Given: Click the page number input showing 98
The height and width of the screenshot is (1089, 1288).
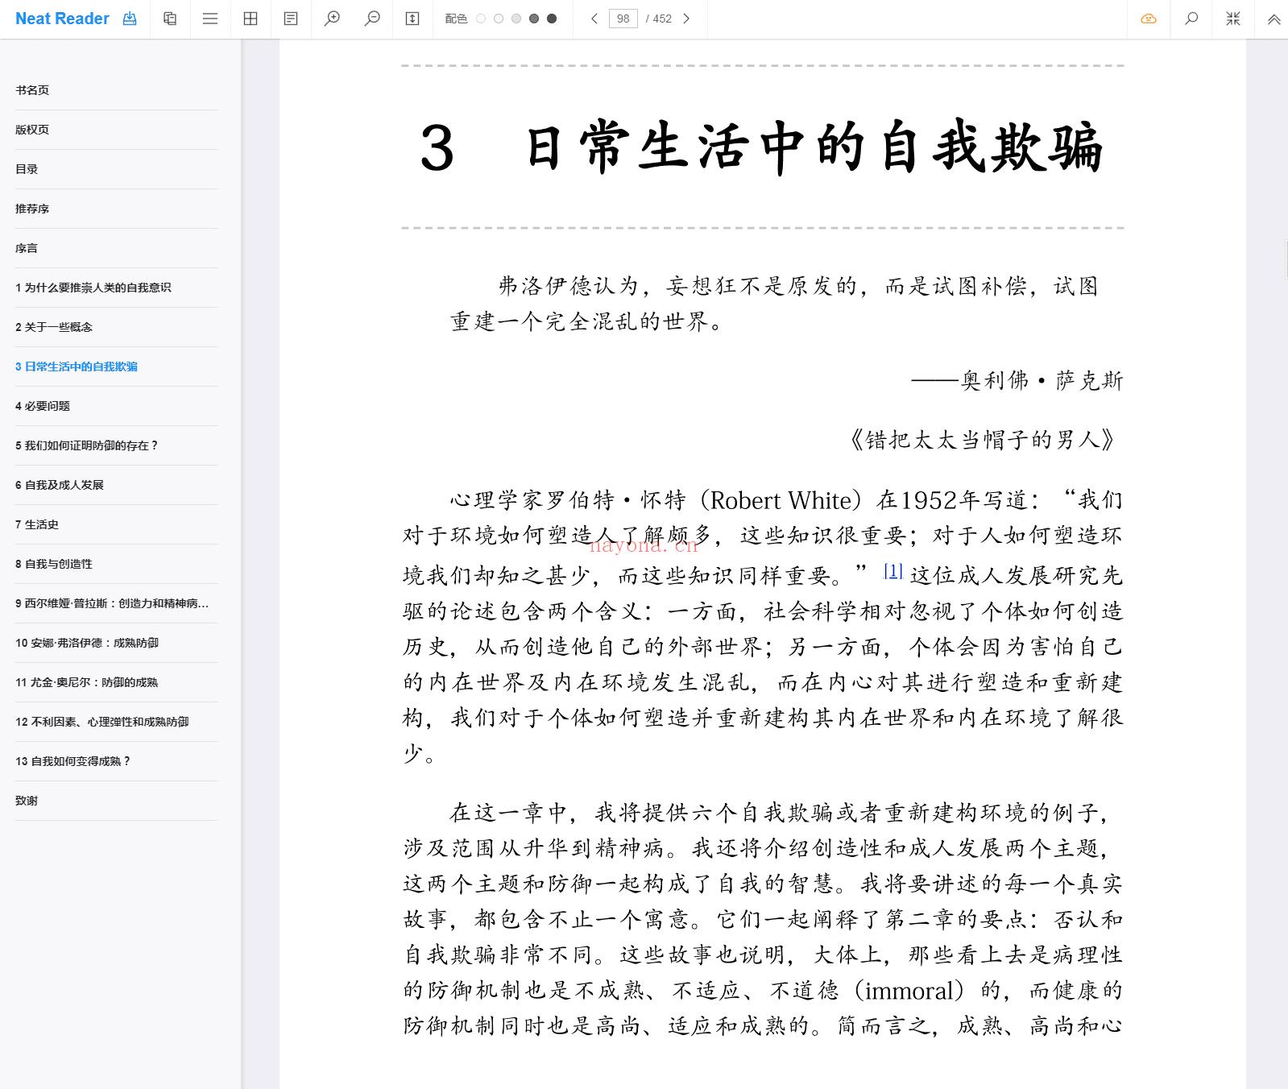Looking at the screenshot, I should pos(623,19).
